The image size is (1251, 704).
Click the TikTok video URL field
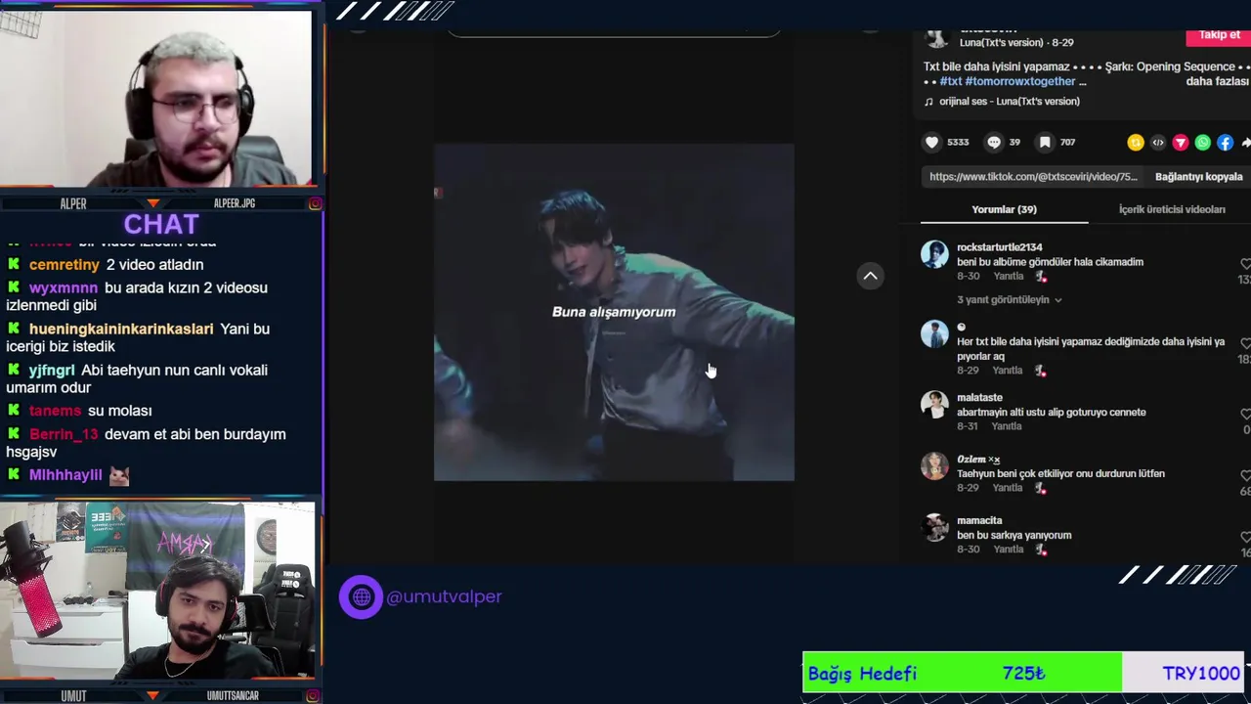click(x=1033, y=177)
